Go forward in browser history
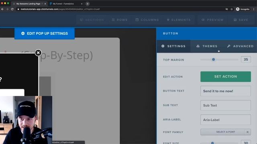 7,9
